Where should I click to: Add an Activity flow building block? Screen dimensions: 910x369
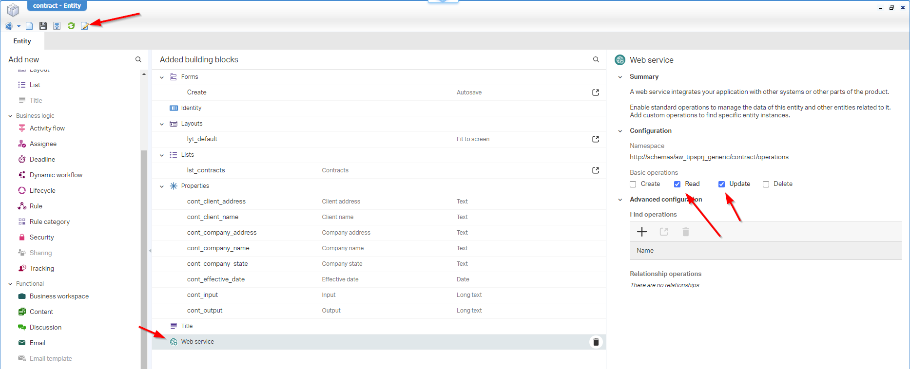click(x=47, y=128)
